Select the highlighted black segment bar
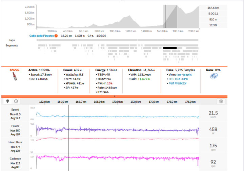 tap(170, 48)
